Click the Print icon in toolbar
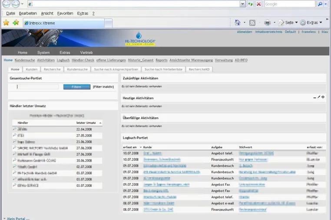Screen dimensions: 331x220 click(267, 23)
